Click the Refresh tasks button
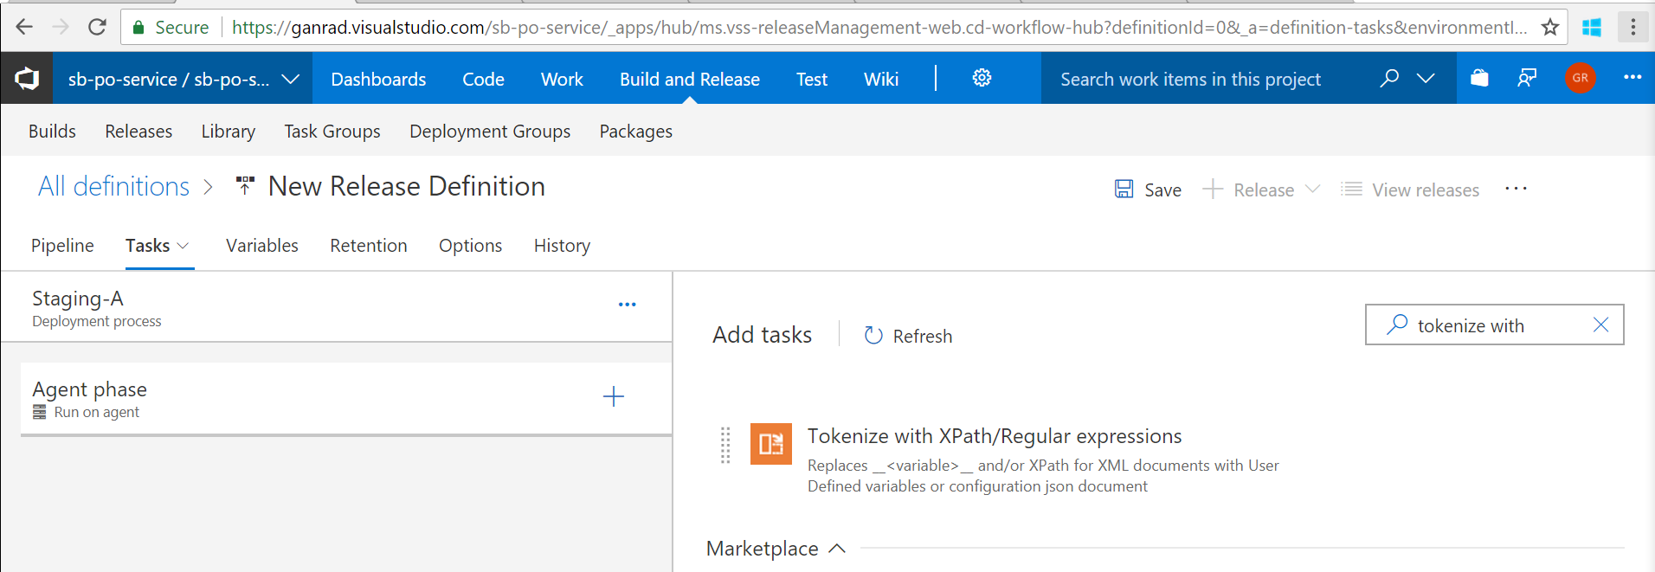1655x572 pixels. (x=908, y=336)
